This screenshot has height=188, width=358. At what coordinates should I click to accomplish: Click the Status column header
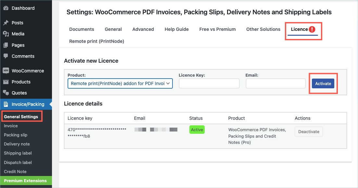(x=196, y=118)
